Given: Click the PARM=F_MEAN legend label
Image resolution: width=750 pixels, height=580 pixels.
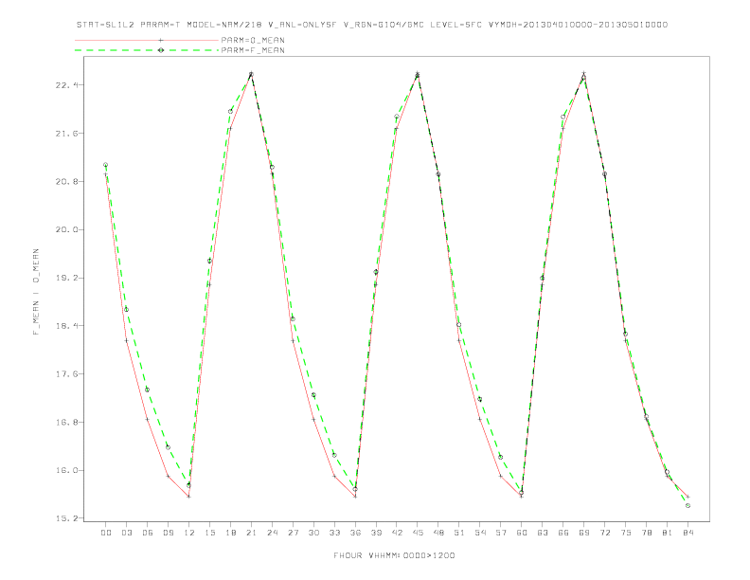Looking at the screenshot, I should [253, 50].
